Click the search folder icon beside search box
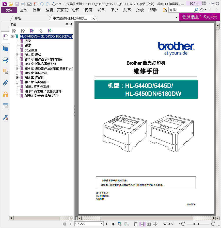This screenshot has height=228, width=221. (165, 10)
